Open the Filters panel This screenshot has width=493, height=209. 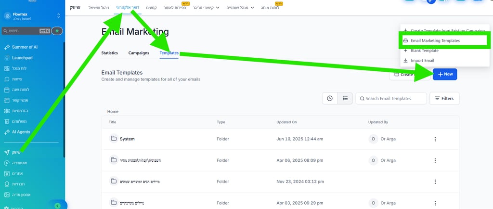click(444, 98)
